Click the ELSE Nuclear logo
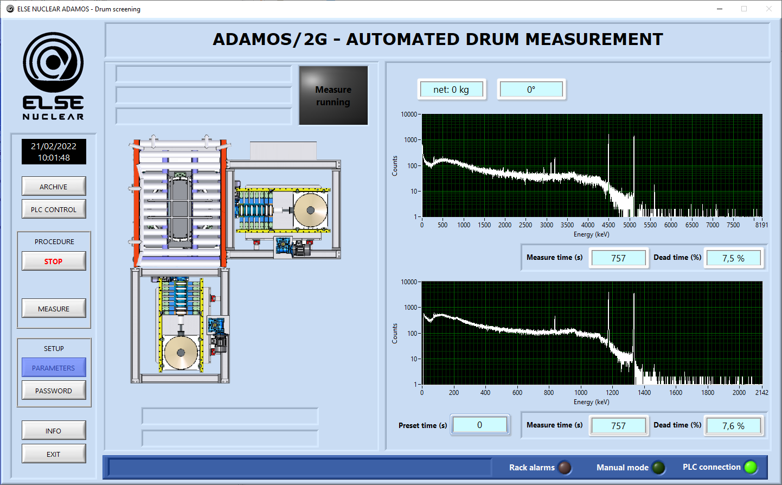Image resolution: width=782 pixels, height=485 pixels. (x=53, y=76)
